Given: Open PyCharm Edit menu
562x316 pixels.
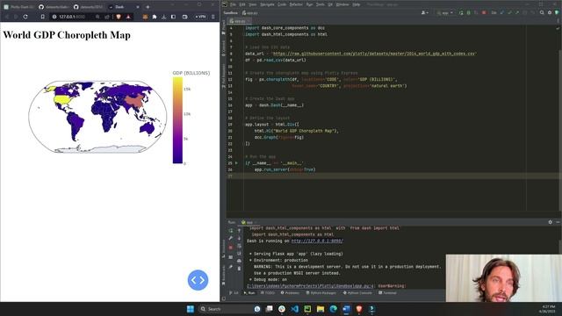Looking at the screenshot, I should (x=242, y=4).
